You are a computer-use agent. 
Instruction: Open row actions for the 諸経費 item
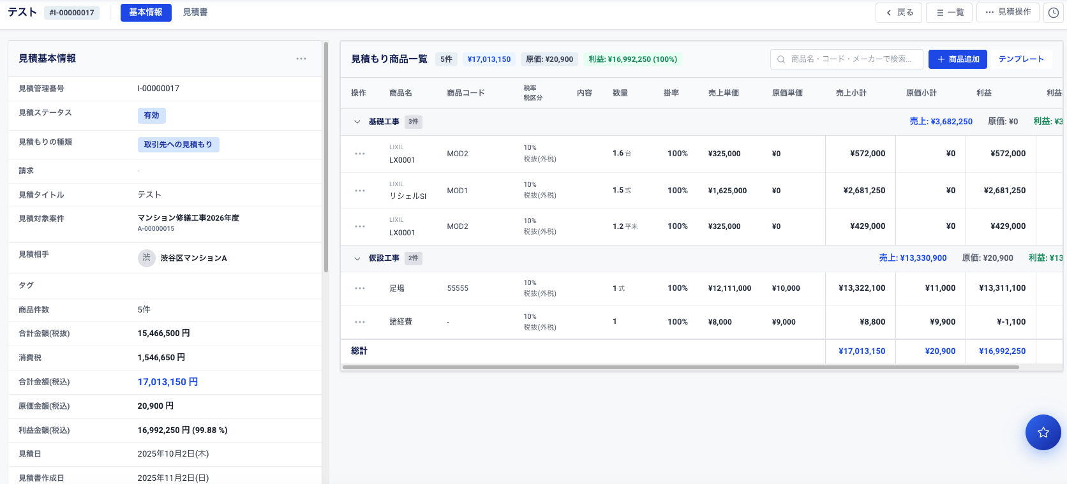tap(360, 322)
